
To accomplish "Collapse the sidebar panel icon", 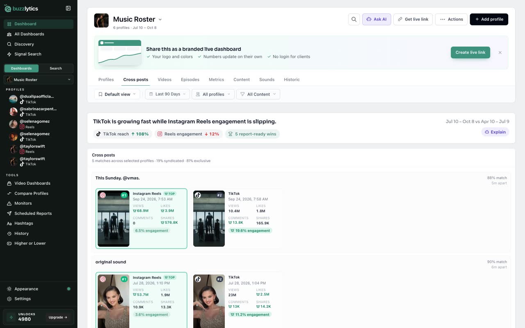I will point(68,8).
